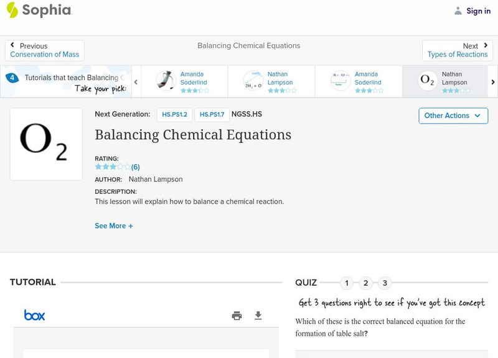
Task: Download the tutorial via arrow icon
Action: click(258, 316)
